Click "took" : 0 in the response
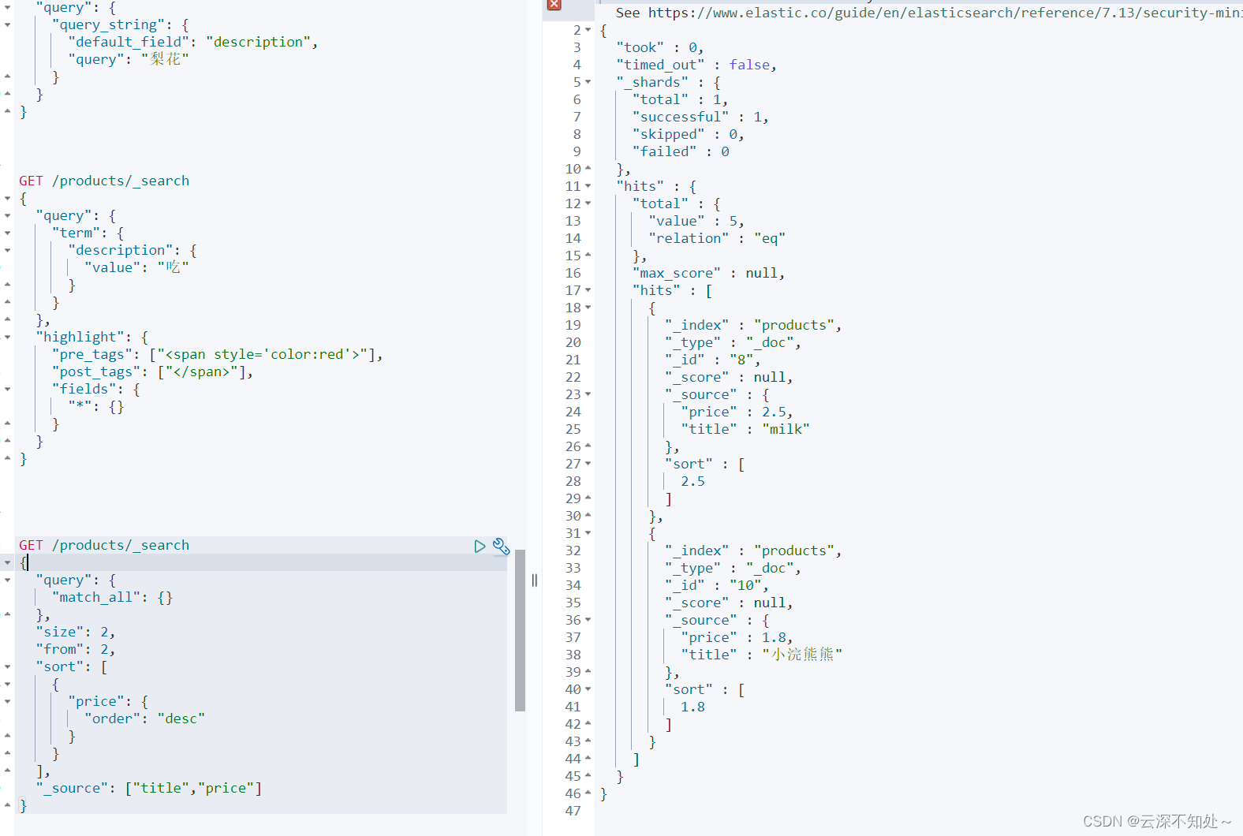 (660, 47)
